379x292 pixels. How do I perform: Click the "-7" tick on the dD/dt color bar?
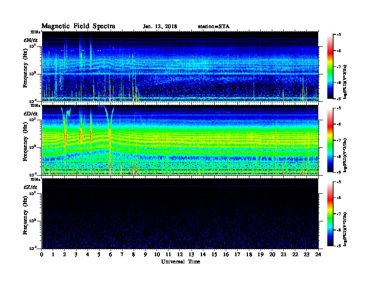(339, 140)
